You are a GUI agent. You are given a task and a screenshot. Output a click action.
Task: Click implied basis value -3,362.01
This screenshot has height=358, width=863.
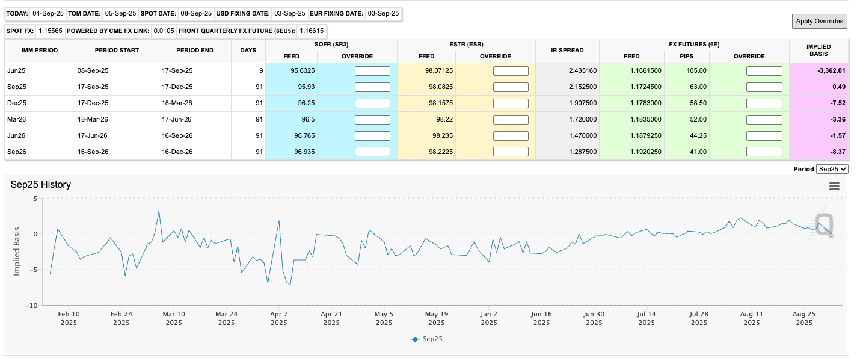tap(831, 71)
